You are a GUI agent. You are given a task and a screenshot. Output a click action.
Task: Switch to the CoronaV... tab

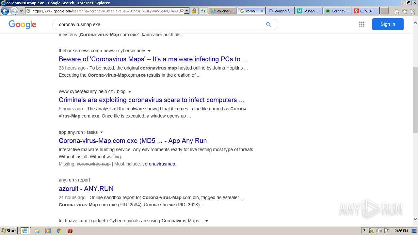337,11
